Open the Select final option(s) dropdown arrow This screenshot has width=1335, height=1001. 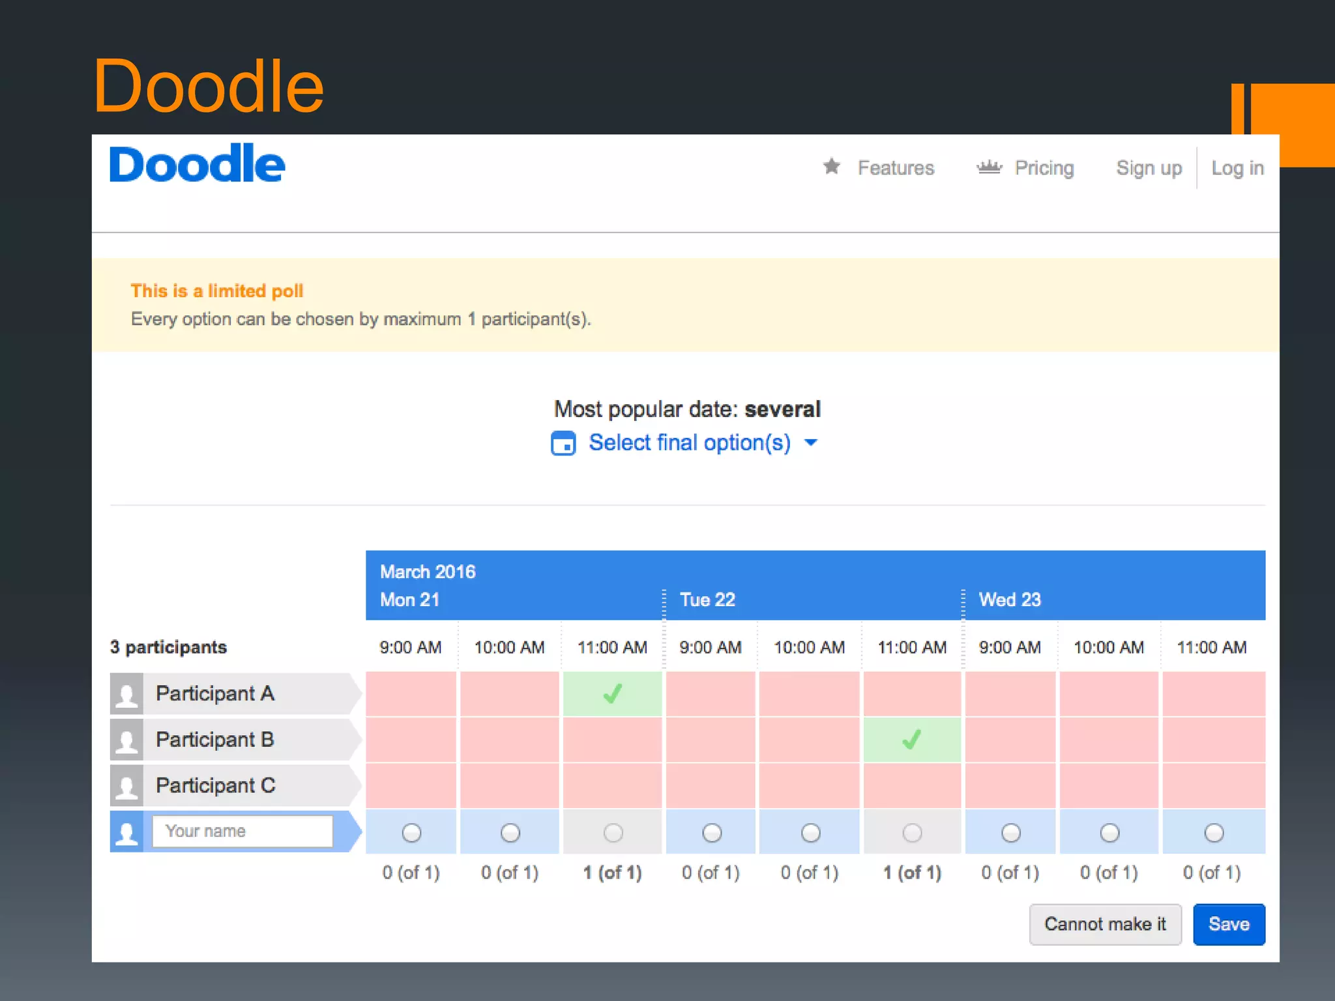click(x=811, y=442)
